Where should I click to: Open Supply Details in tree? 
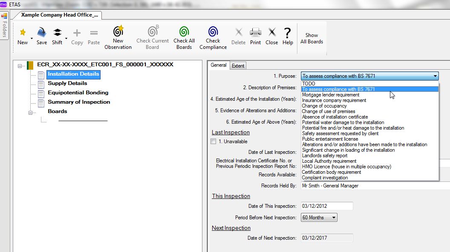point(67,83)
